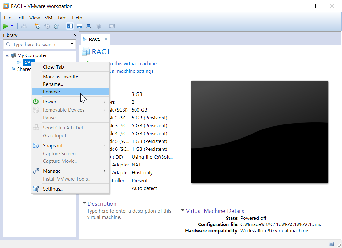Collapse the My Computer tree node

click(x=8, y=55)
